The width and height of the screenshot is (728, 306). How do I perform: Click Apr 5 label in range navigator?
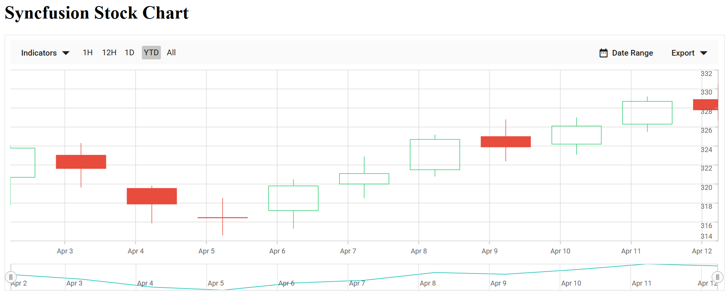pyautogui.click(x=216, y=283)
